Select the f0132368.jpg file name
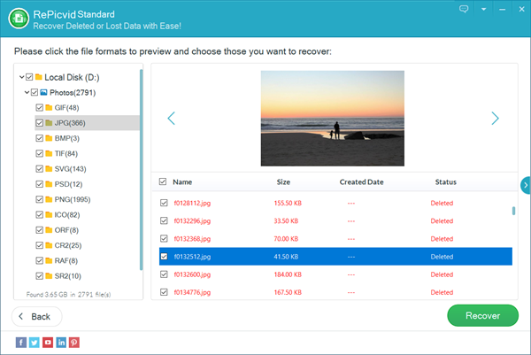This screenshot has height=355, width=531. (x=192, y=239)
